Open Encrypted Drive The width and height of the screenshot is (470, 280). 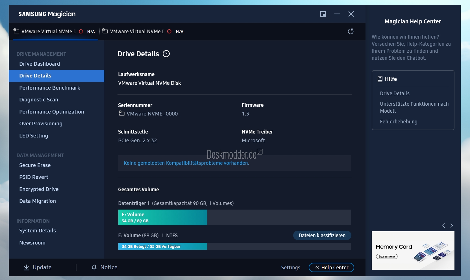[39, 189]
